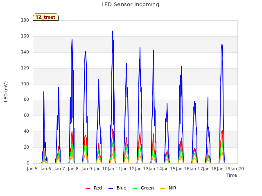Click the 160 y-axis tick label

point(25,36)
